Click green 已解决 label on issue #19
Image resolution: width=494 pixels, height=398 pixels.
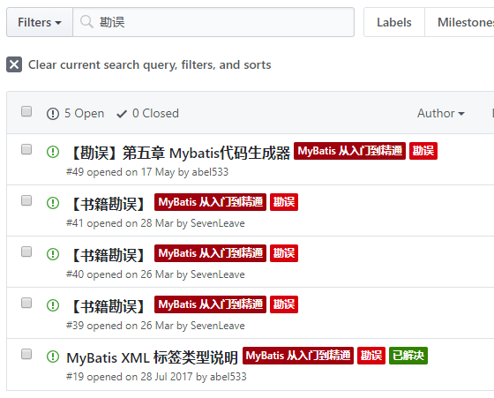[408, 356]
